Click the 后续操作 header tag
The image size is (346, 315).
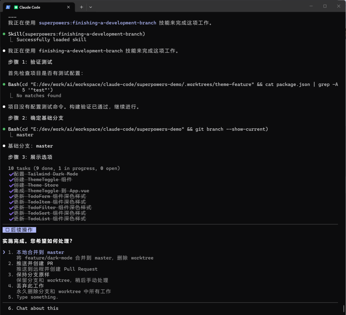coord(20,230)
